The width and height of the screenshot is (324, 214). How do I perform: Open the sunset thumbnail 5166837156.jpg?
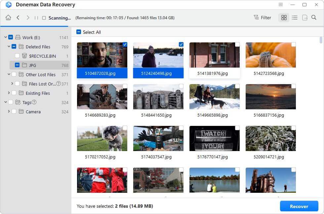pyautogui.click(x=270, y=97)
